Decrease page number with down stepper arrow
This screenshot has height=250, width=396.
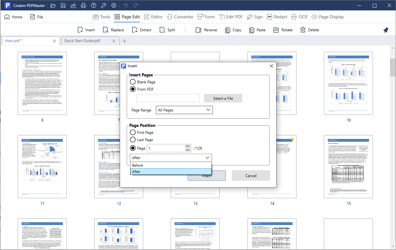point(188,150)
